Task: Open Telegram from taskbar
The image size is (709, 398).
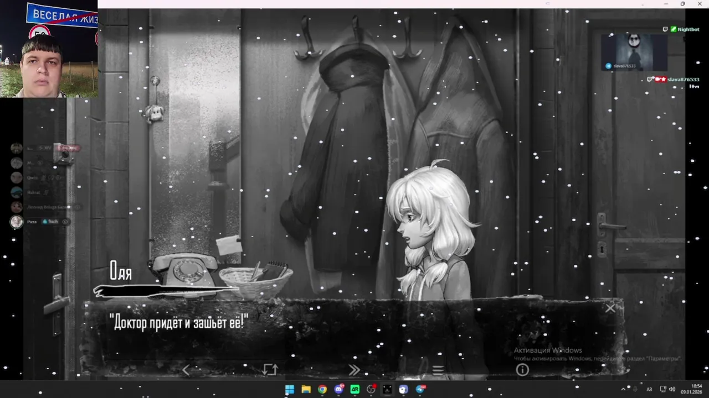Action: [420, 389]
